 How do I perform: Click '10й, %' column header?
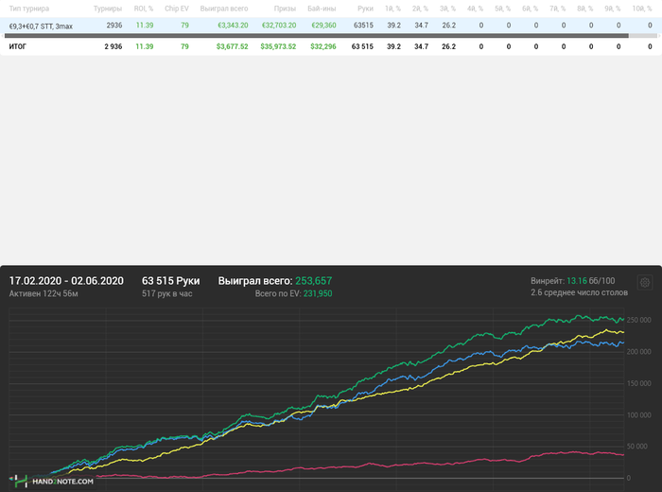click(642, 9)
